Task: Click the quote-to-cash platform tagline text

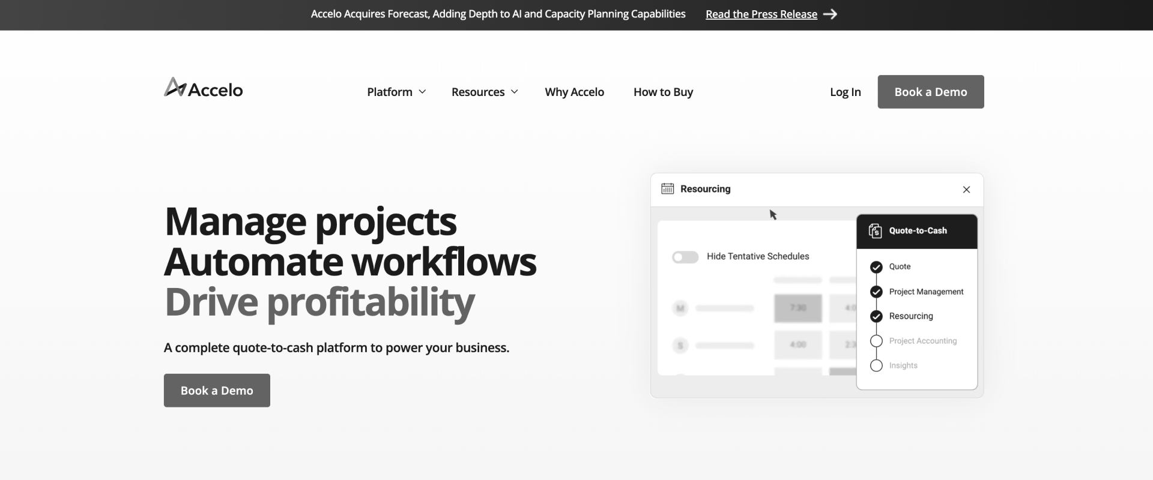Action: [x=336, y=348]
